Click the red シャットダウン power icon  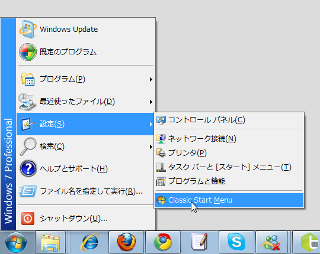coord(28,219)
